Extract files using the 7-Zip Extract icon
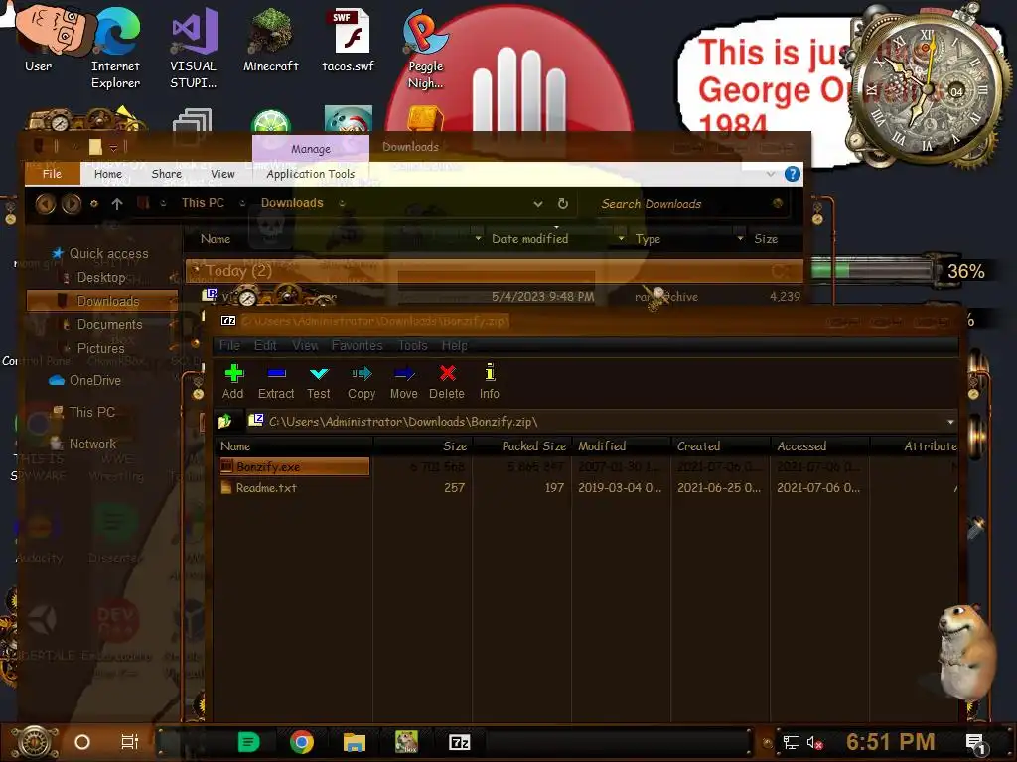This screenshot has width=1017, height=762. click(x=276, y=382)
